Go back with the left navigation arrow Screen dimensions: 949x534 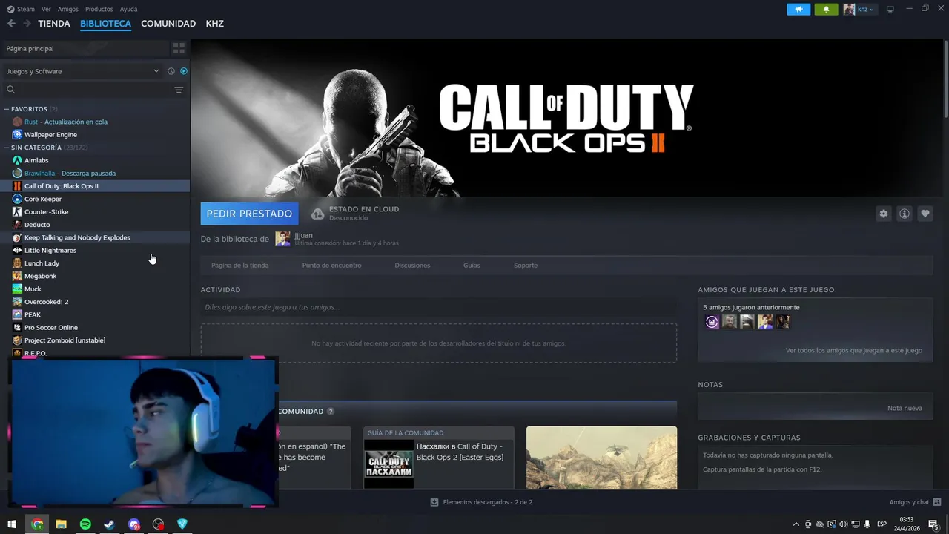(x=11, y=24)
